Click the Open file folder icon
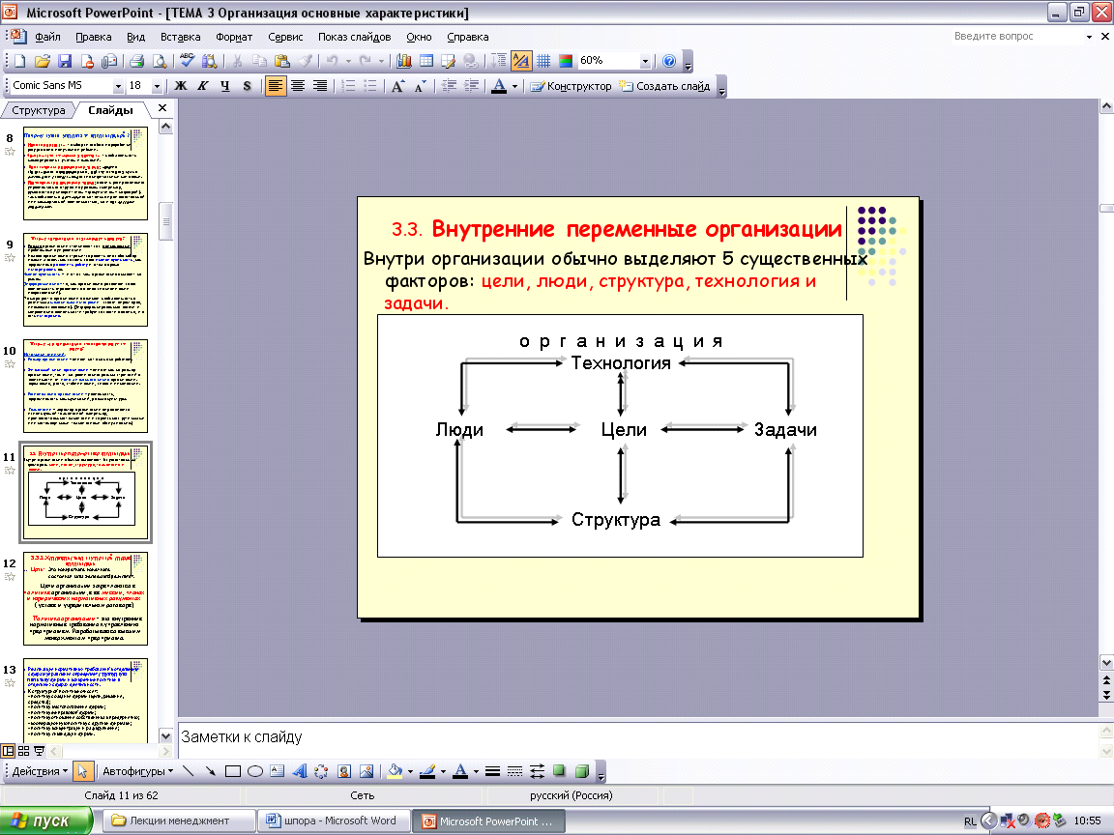Viewport: 1114px width, 835px height. click(x=42, y=61)
